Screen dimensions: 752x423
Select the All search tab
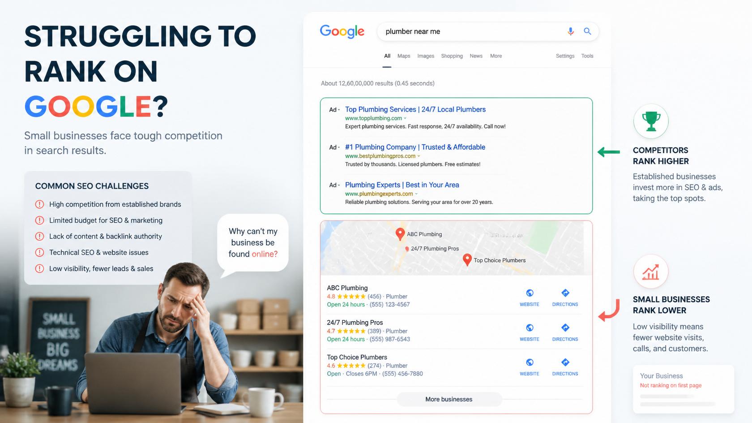coord(387,56)
